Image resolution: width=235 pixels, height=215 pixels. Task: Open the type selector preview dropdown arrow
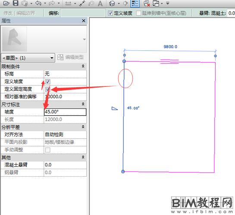[x=85, y=39]
